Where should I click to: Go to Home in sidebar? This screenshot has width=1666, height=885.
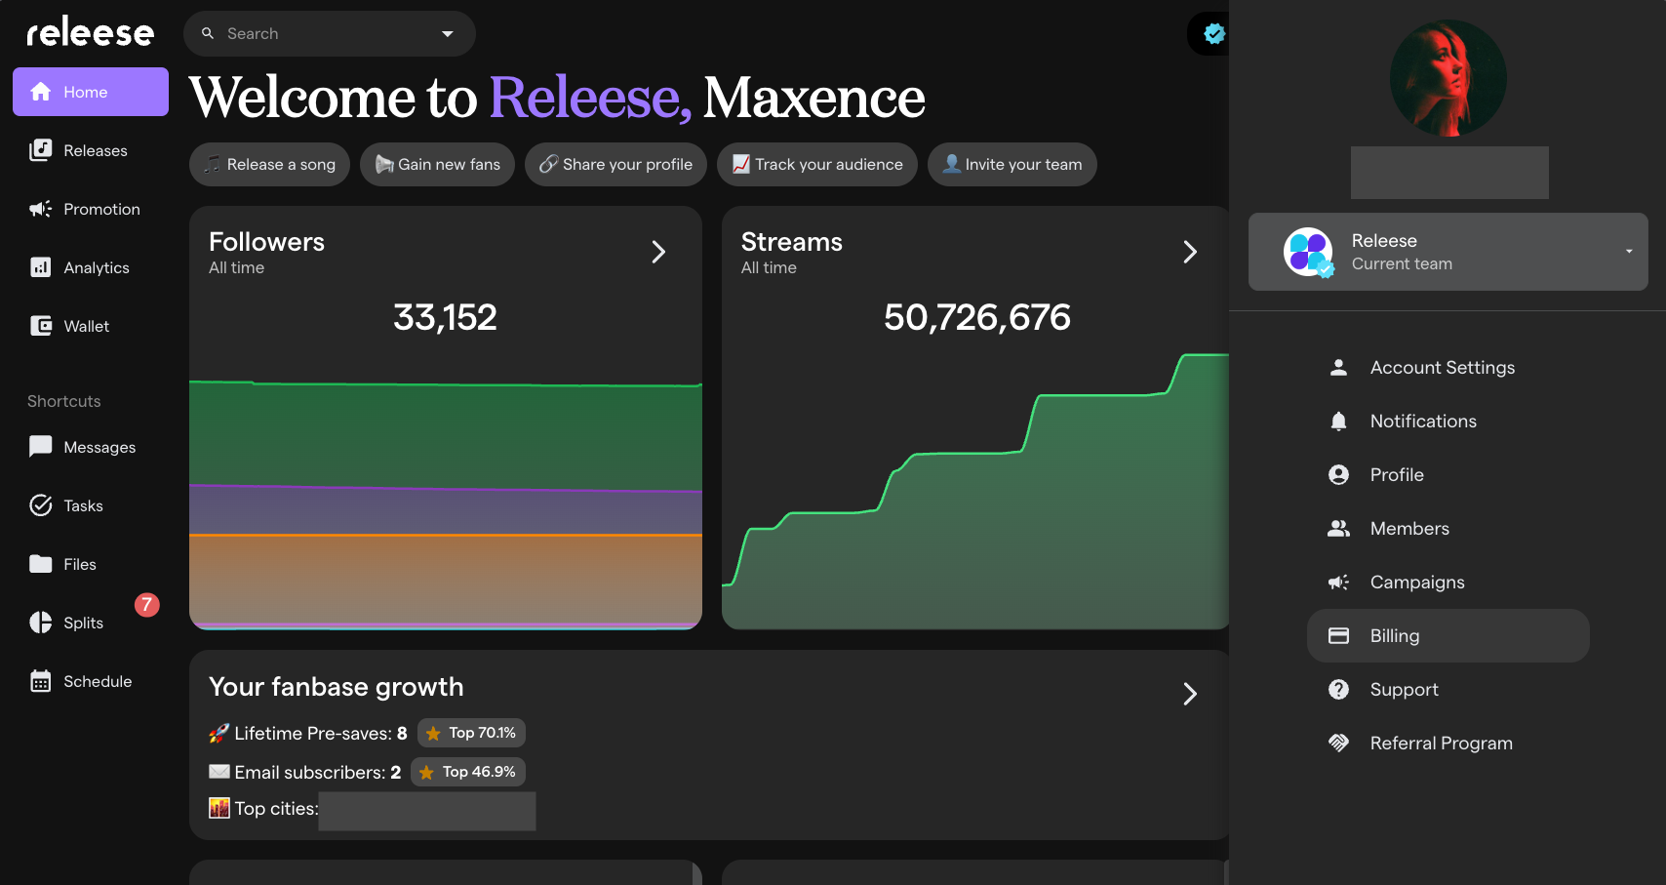[x=91, y=92]
